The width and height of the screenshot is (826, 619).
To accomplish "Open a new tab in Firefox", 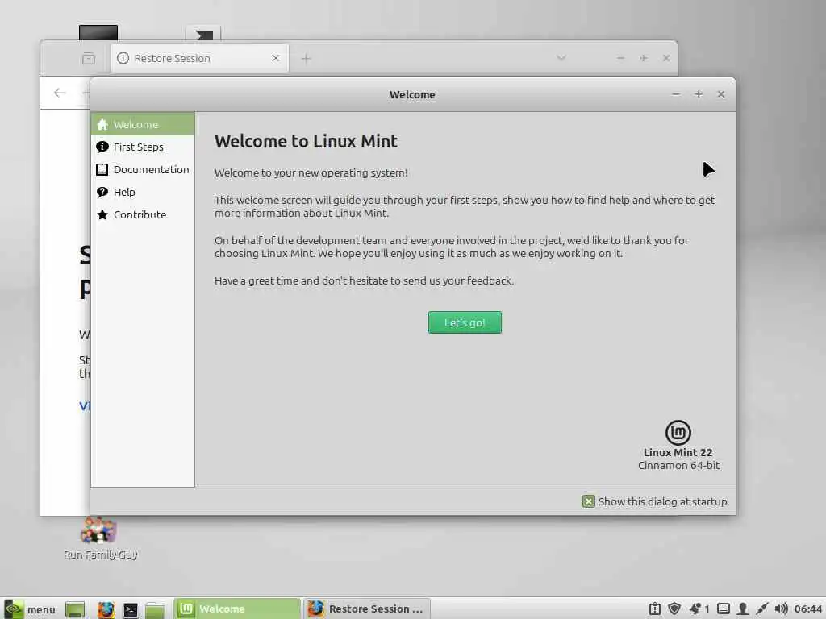I will tap(306, 58).
